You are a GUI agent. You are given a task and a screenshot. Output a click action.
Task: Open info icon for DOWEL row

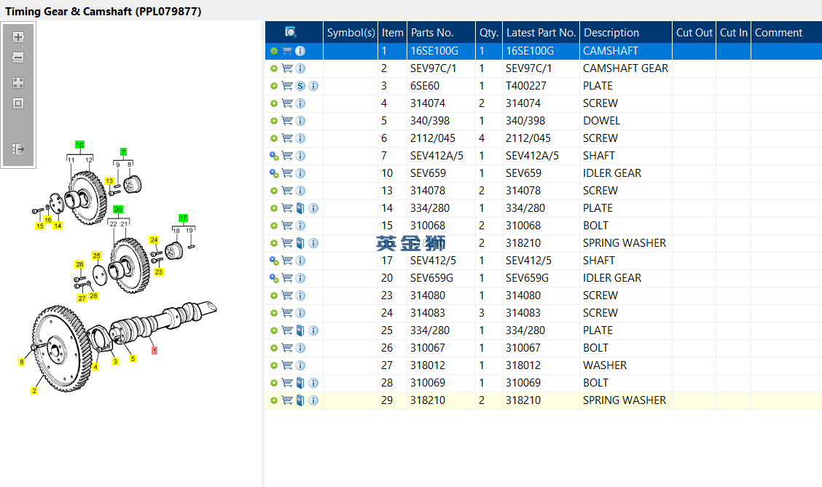click(300, 121)
